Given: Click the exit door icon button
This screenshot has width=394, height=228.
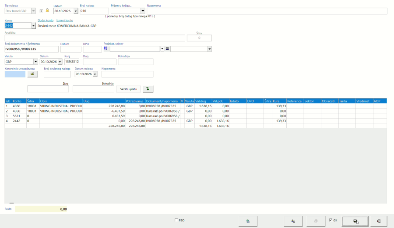Looking at the screenshot, I should tap(378, 221).
